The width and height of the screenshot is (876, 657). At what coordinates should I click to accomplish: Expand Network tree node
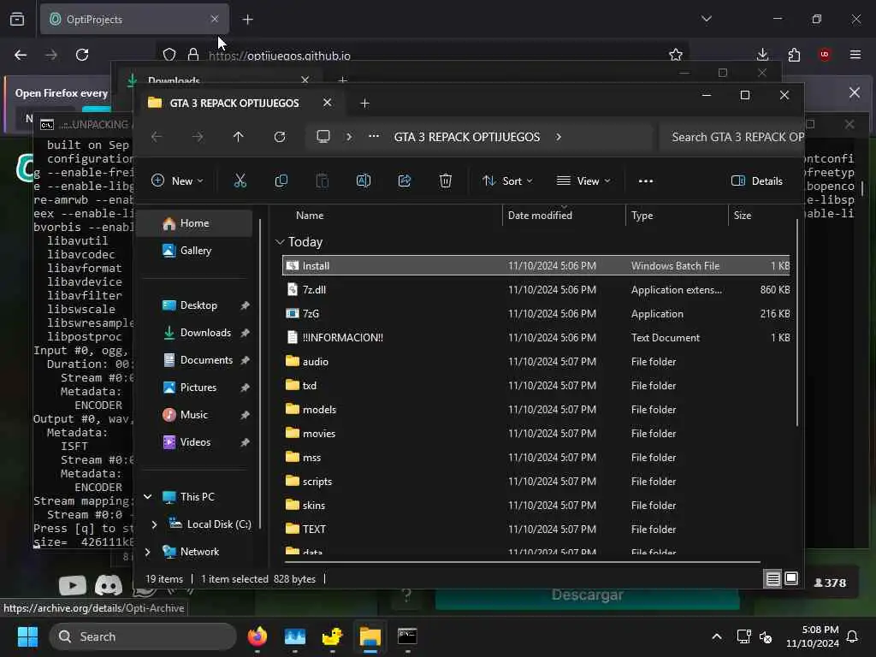pyautogui.click(x=147, y=552)
